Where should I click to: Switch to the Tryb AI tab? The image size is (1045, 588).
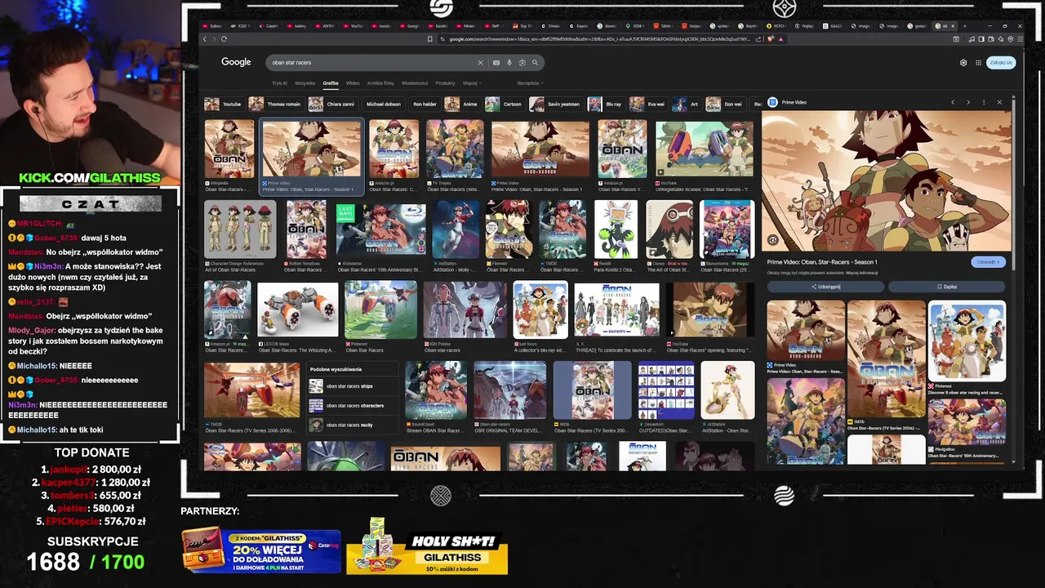279,82
